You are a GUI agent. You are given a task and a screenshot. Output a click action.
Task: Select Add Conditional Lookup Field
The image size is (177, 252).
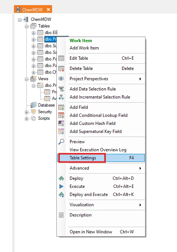pos(101,115)
